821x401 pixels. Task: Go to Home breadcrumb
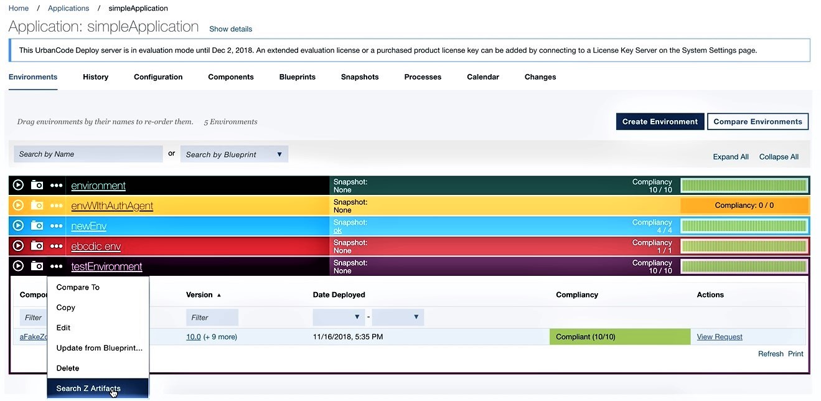pos(19,8)
